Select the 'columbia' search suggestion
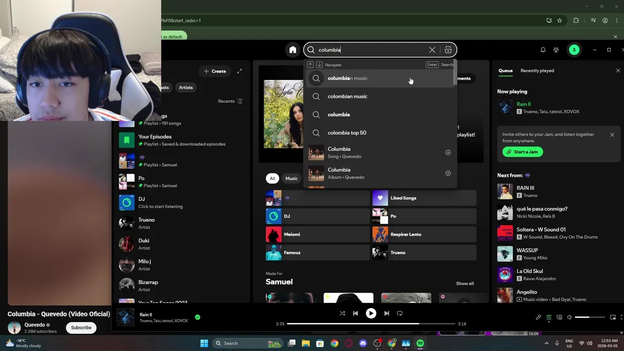This screenshot has height=351, width=624. [380, 115]
